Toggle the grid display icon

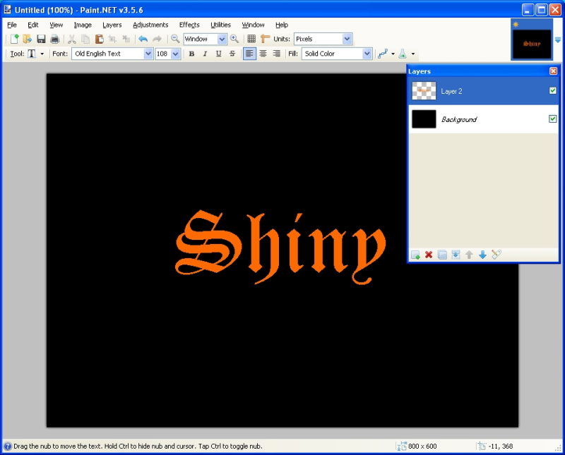[x=252, y=38]
